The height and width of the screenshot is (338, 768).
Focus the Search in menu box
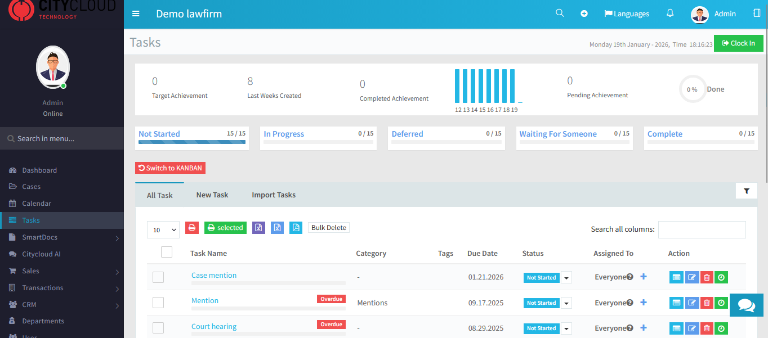(62, 138)
